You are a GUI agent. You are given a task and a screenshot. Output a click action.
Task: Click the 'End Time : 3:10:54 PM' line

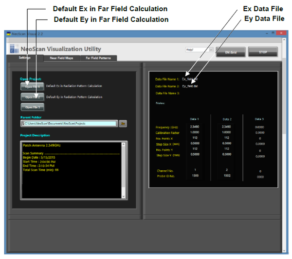[38, 166]
